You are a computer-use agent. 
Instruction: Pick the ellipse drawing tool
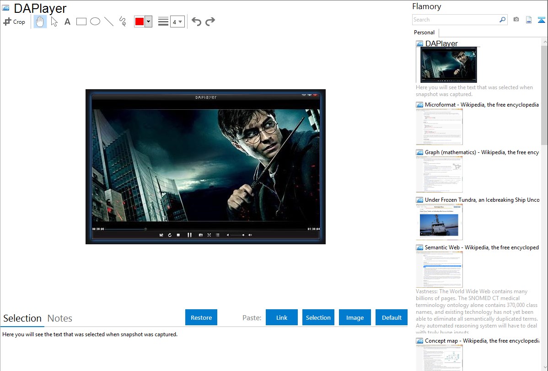pos(95,22)
